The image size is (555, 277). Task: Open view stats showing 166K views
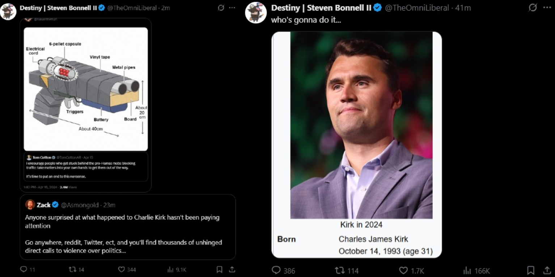coord(467,270)
